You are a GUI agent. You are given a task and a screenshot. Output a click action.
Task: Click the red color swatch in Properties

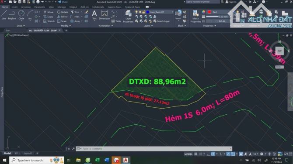(209, 12)
